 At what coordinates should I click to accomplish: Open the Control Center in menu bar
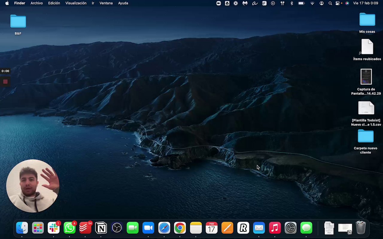338,3
